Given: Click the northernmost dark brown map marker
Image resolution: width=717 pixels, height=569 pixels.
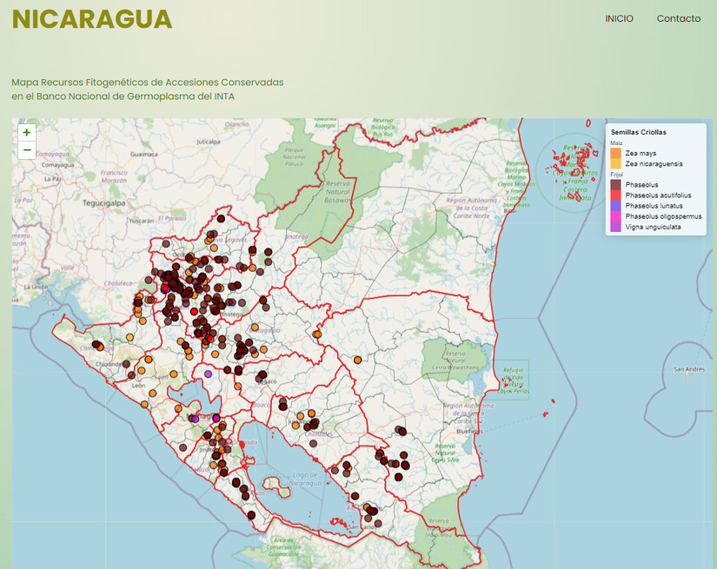Looking at the screenshot, I should [x=222, y=219].
